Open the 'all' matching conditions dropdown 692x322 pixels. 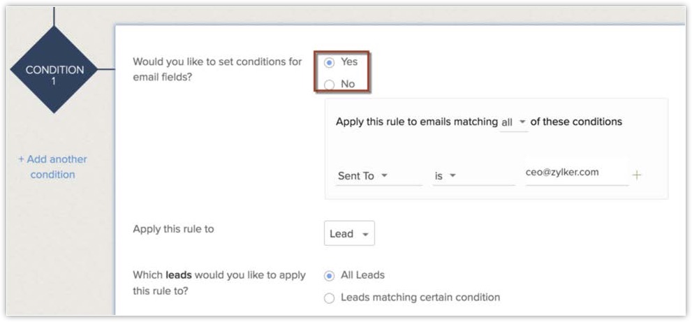[514, 122]
